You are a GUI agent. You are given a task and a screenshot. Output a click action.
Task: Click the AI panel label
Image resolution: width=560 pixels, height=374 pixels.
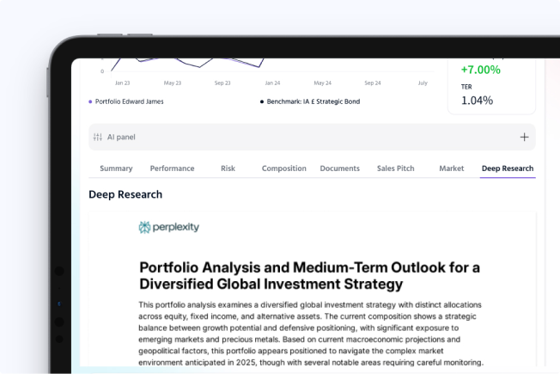(x=121, y=137)
